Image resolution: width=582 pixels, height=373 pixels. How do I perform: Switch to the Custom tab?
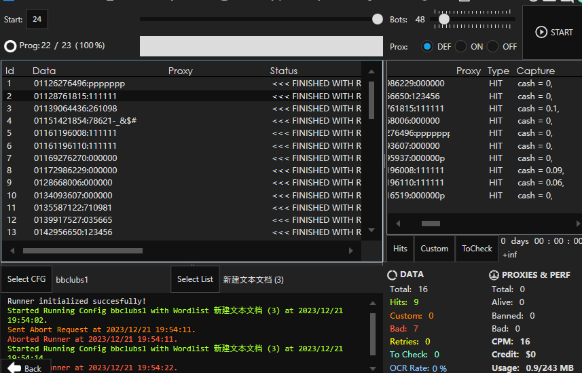434,249
